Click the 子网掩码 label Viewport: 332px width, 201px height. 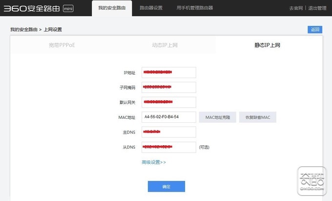127,88
